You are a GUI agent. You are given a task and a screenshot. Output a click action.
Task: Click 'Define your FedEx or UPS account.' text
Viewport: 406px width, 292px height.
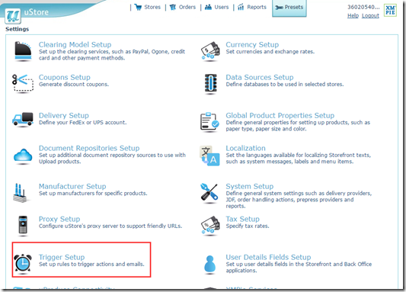coord(83,122)
